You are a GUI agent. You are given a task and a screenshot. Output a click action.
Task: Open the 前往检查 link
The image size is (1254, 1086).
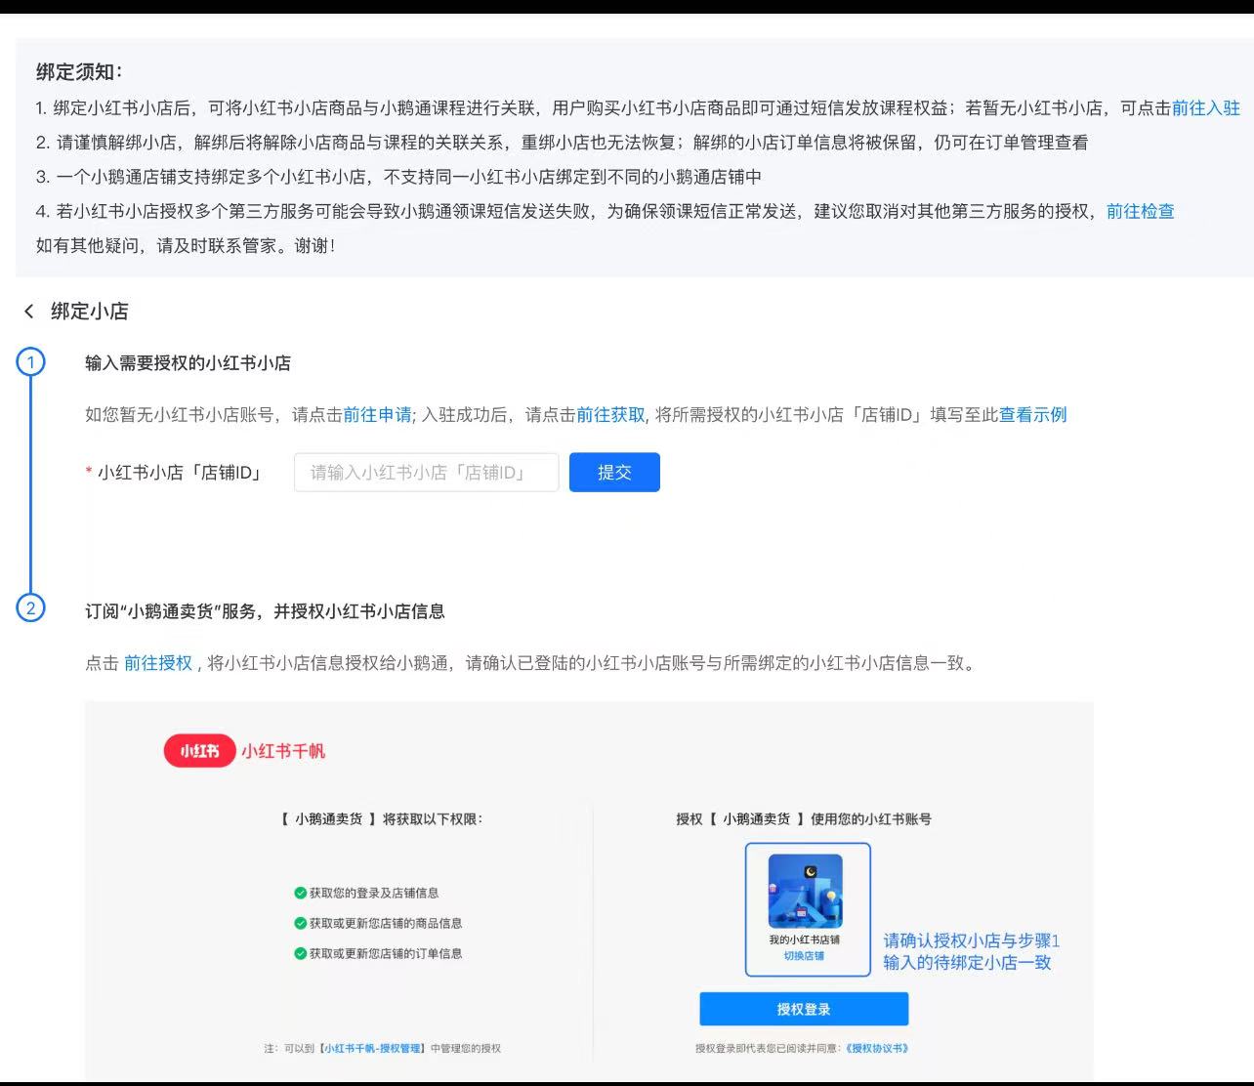tap(1140, 211)
